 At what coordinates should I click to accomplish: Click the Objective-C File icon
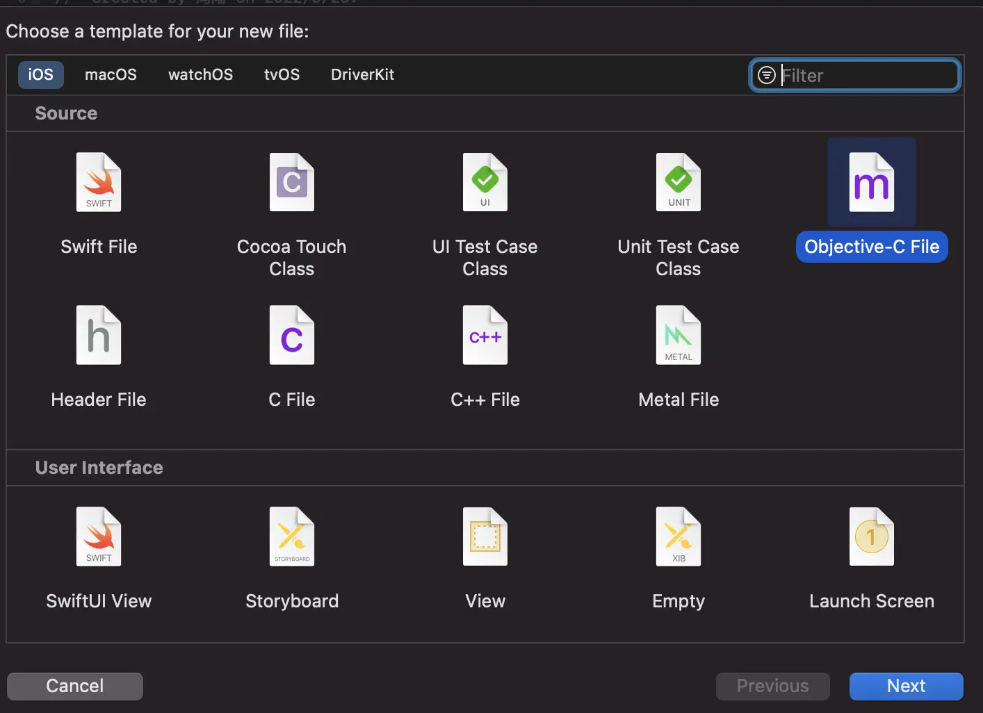(872, 183)
